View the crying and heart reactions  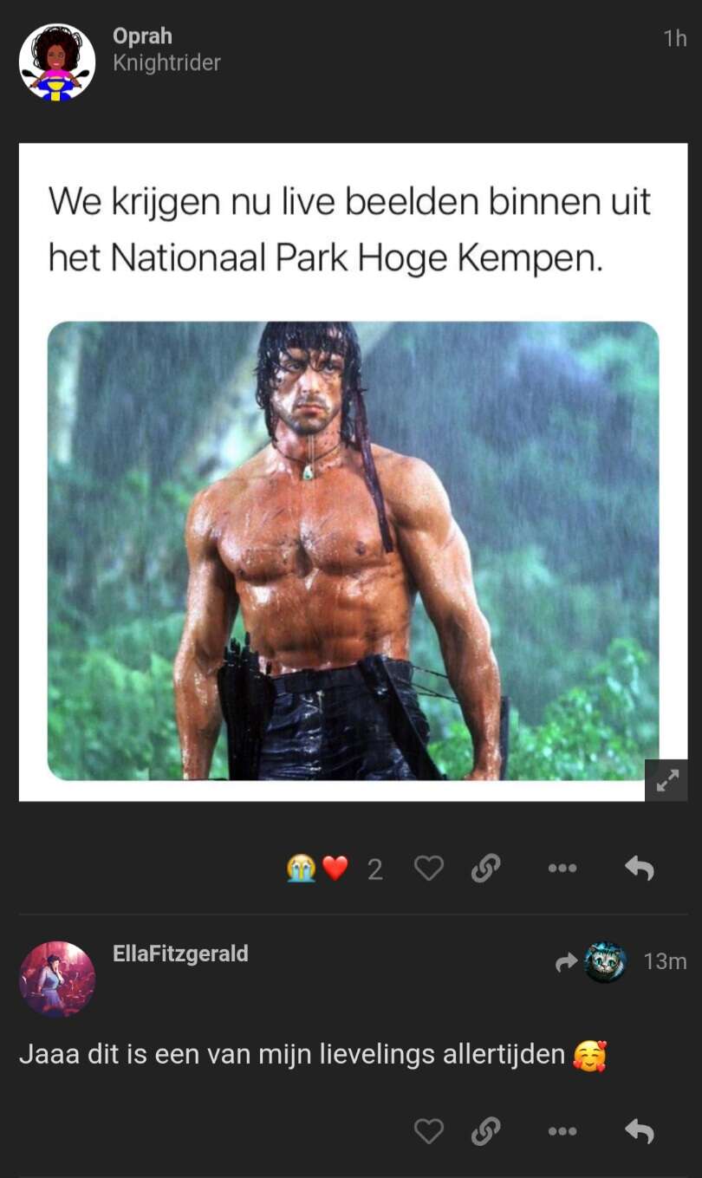[317, 869]
